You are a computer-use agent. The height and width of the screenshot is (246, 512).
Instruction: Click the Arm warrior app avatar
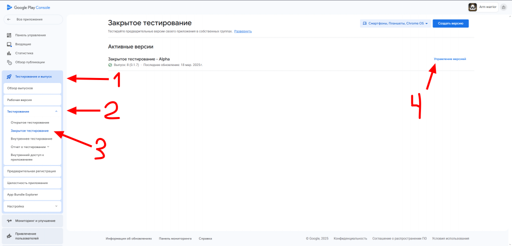(472, 7)
